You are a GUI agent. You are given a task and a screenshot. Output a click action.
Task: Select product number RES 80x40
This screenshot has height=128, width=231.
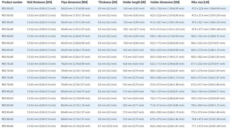7,112
